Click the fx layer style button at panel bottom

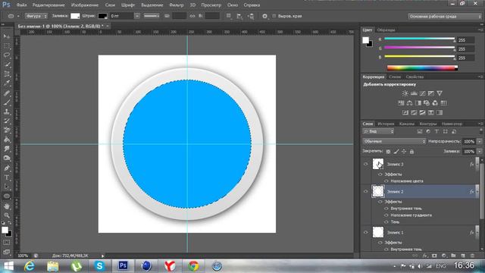tap(425, 256)
